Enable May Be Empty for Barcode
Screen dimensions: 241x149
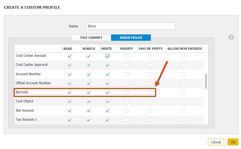(x=150, y=92)
